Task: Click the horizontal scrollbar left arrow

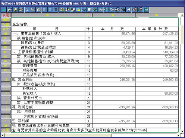Action: coord(3,135)
